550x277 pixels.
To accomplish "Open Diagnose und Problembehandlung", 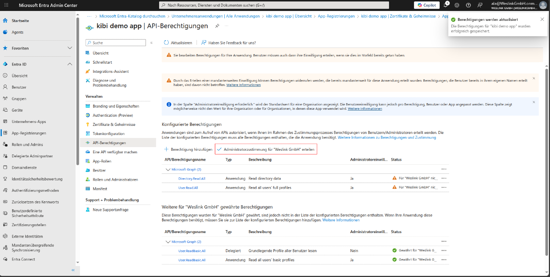I will (x=109, y=83).
